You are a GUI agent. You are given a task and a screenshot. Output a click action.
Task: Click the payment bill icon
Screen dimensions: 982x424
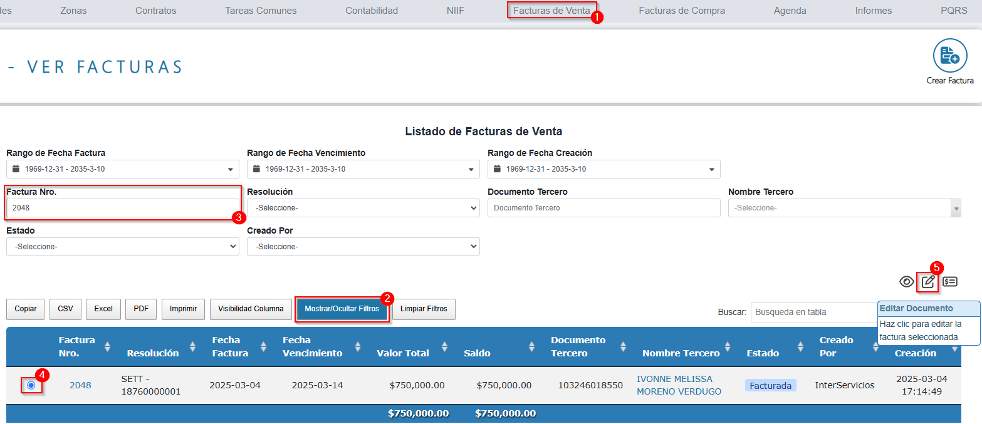pyautogui.click(x=950, y=282)
